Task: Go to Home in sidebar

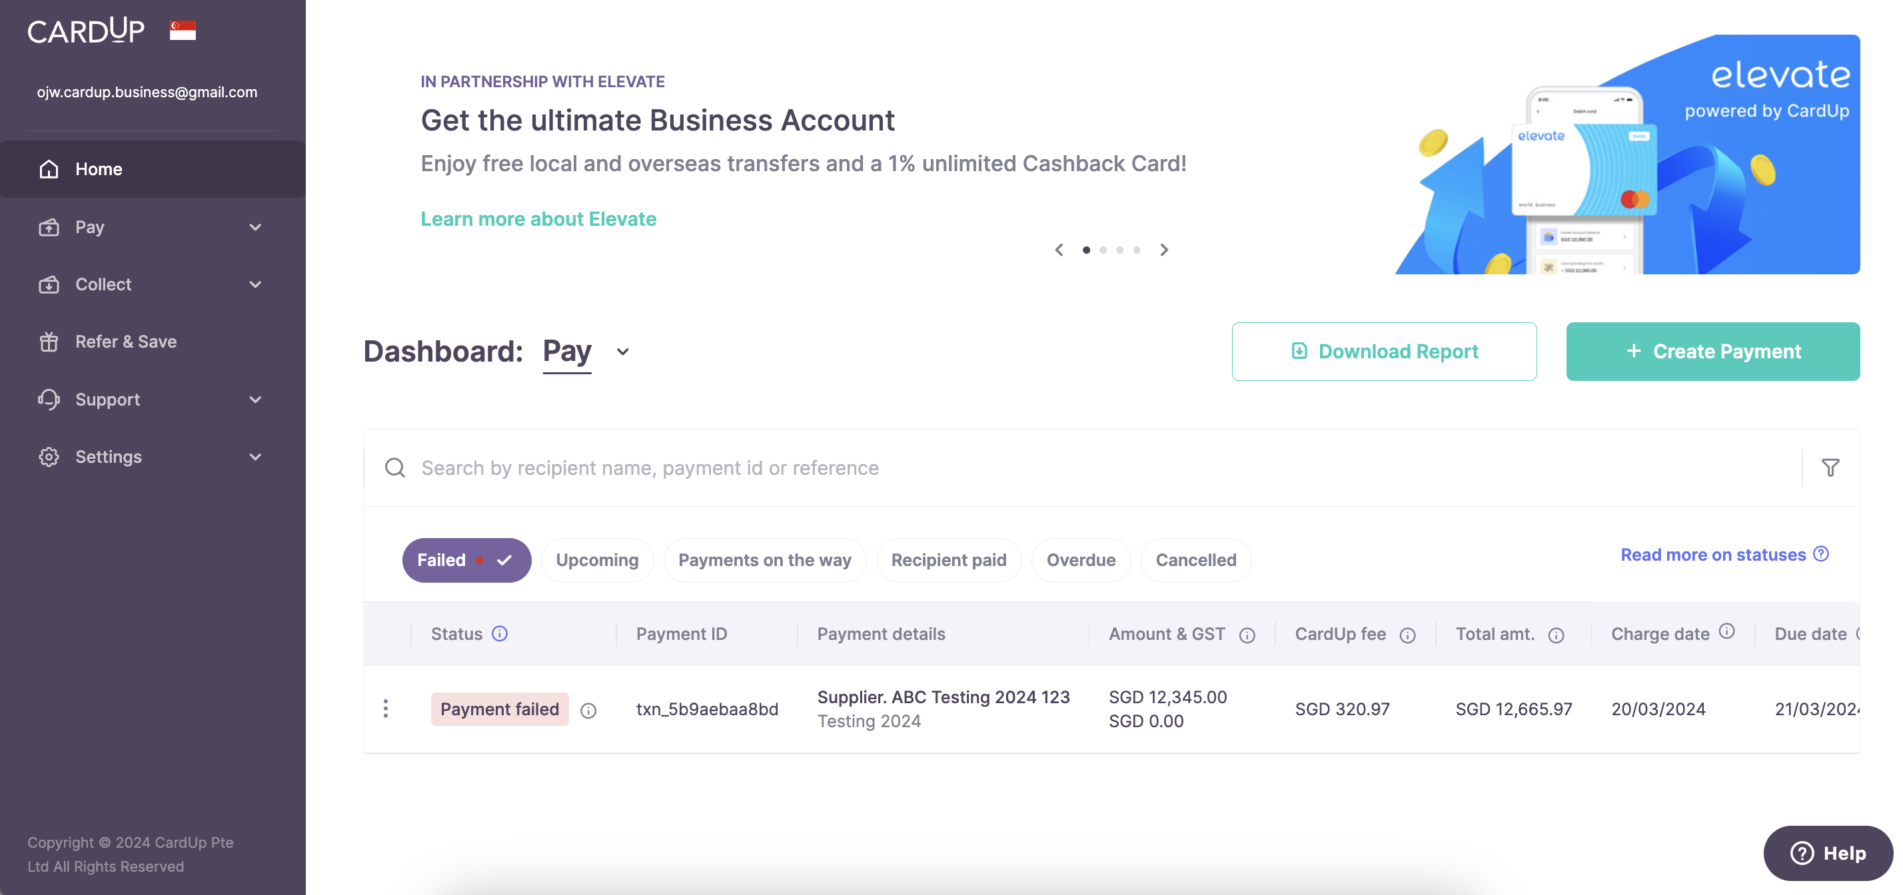Action: 98,169
